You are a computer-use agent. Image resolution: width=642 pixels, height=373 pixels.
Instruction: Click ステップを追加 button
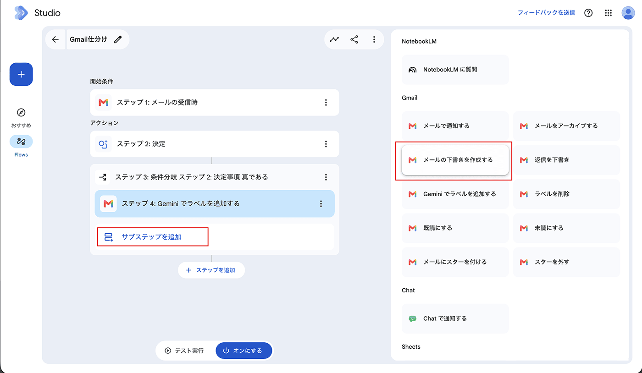[x=211, y=270]
